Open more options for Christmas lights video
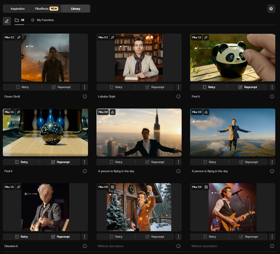Viewport: 280px width, 254px height. (178, 237)
